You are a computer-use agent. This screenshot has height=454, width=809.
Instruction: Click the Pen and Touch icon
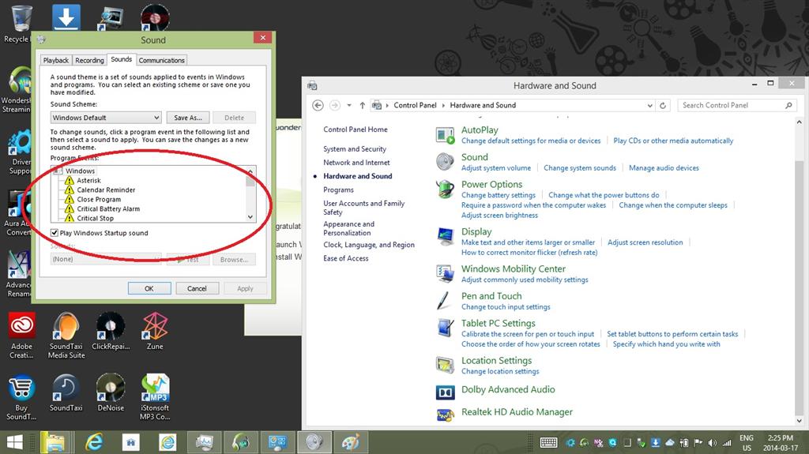tap(444, 301)
